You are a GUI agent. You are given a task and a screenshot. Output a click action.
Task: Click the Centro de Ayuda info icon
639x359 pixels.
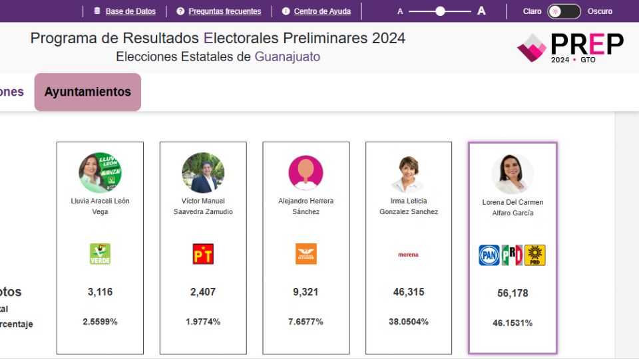point(286,11)
